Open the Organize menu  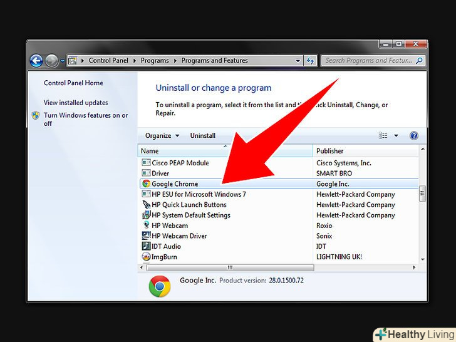pos(162,136)
